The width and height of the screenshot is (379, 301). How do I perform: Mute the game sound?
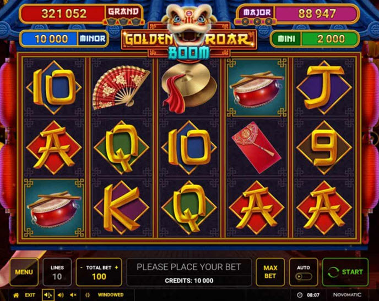[x=73, y=295]
